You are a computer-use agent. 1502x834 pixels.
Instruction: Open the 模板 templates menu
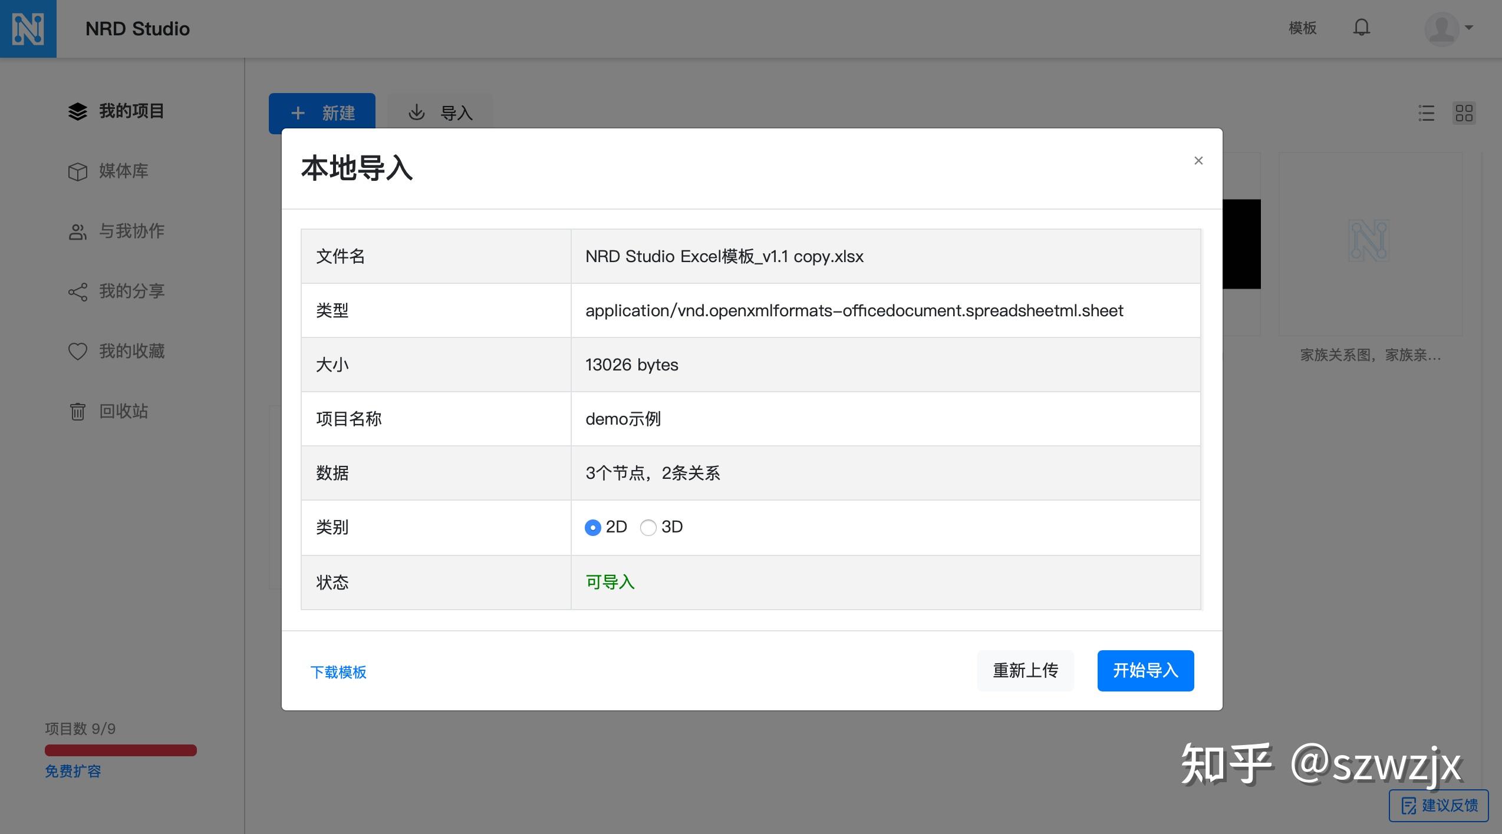click(1302, 28)
